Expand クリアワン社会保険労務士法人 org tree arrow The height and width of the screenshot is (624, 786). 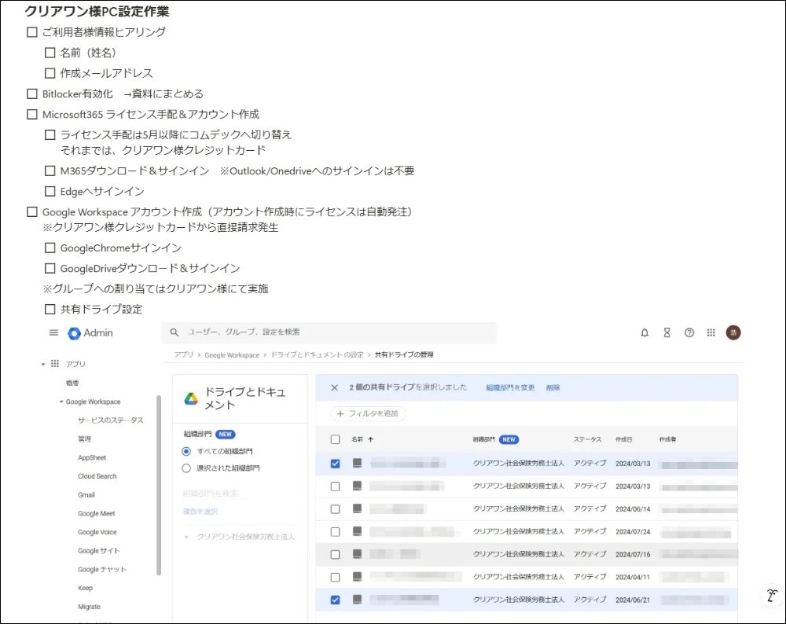[x=186, y=537]
